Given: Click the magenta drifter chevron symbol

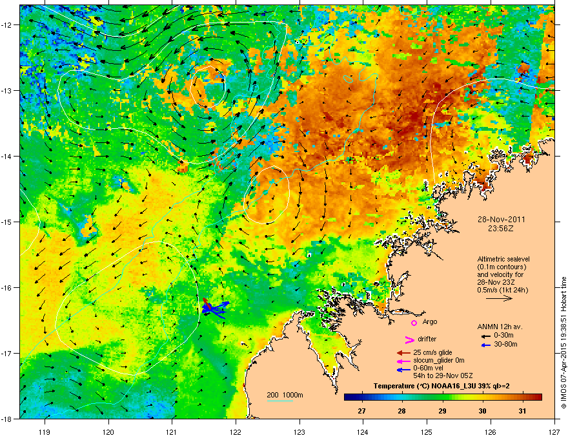Looking at the screenshot, I should click(409, 339).
